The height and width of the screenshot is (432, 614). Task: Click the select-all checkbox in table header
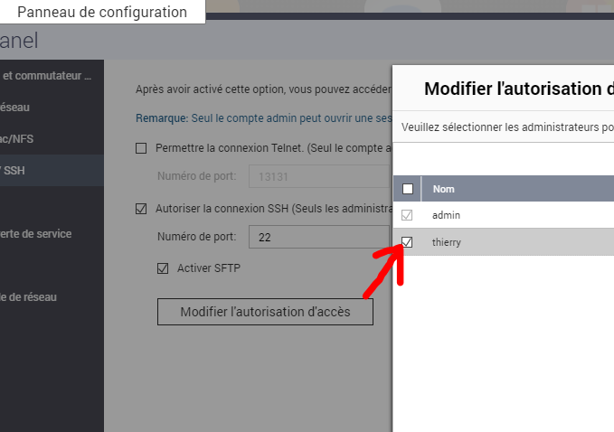click(408, 189)
